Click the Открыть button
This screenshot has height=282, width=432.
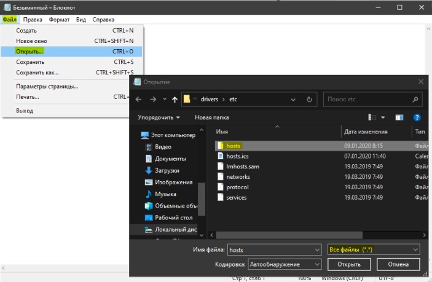[x=349, y=264]
